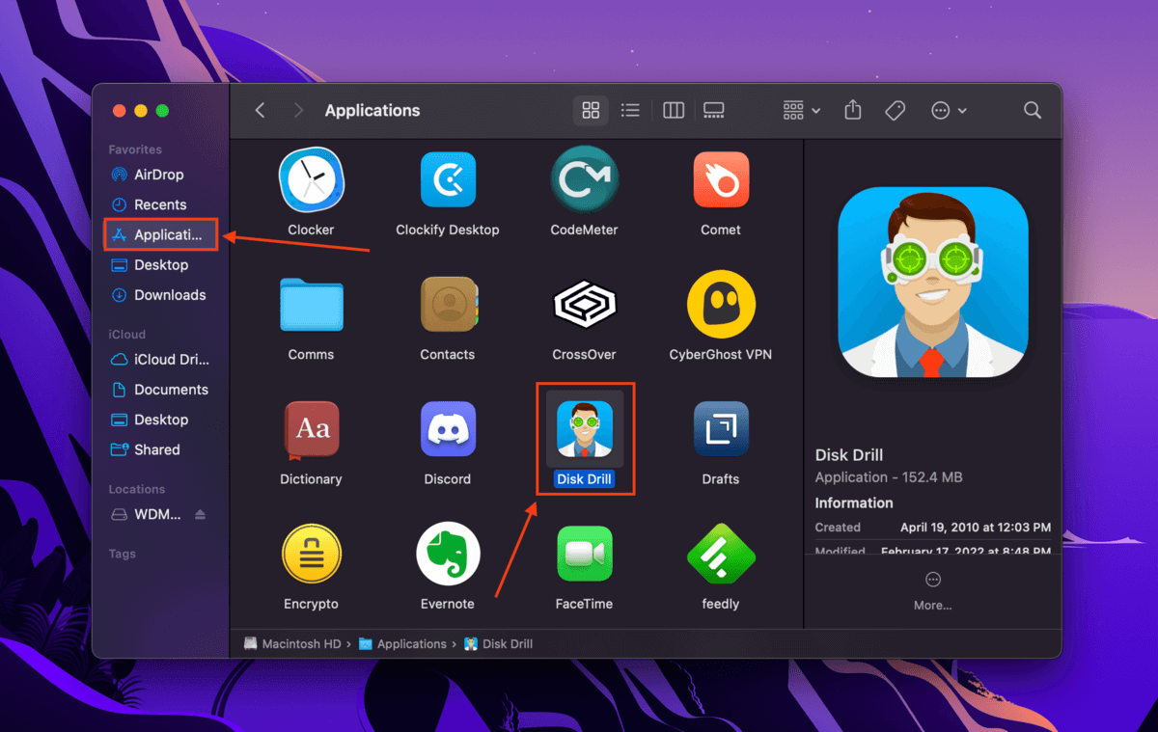
Task: Select the Drafts app icon
Action: [x=721, y=429]
